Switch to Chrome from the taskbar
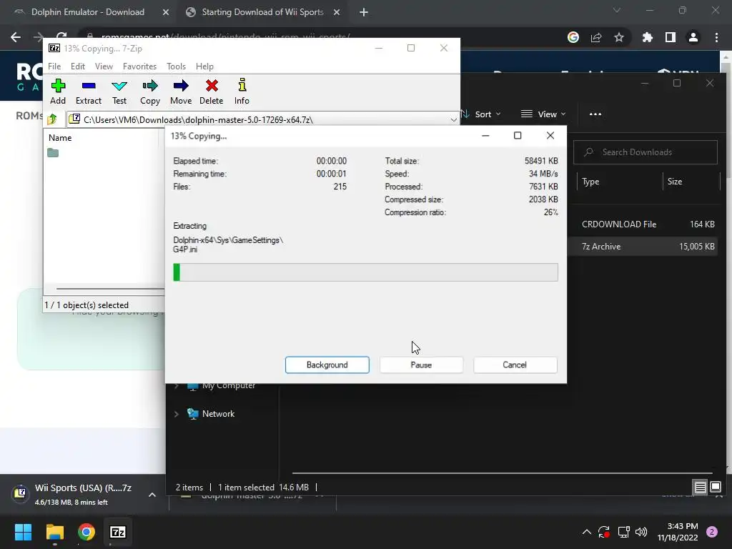Screen dimensions: 732x549 pos(86,532)
